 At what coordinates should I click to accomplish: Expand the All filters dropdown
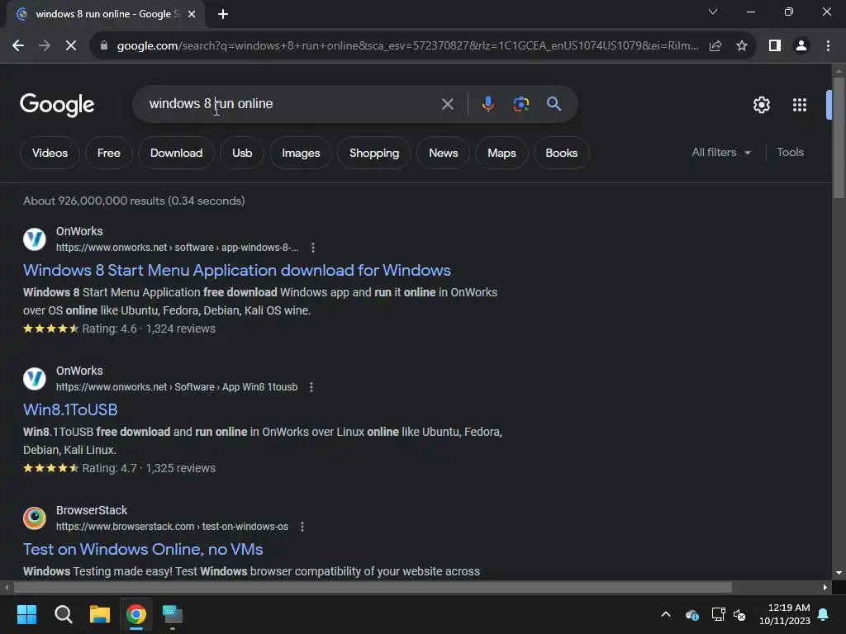(720, 153)
